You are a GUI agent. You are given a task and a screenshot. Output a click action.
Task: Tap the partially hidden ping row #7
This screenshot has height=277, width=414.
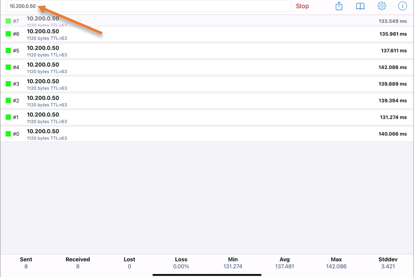point(206,21)
